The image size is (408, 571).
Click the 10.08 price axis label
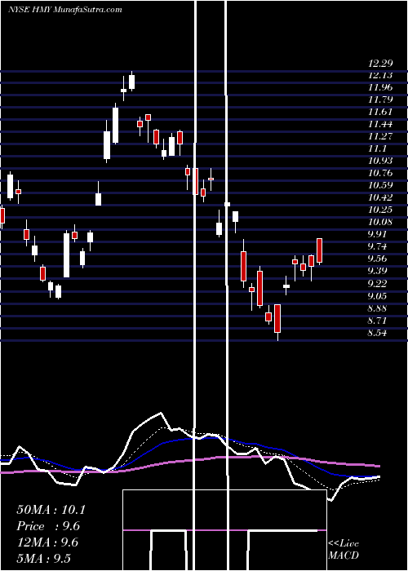380,222
